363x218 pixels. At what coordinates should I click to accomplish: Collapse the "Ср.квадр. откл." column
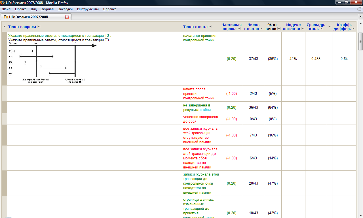[322, 29]
